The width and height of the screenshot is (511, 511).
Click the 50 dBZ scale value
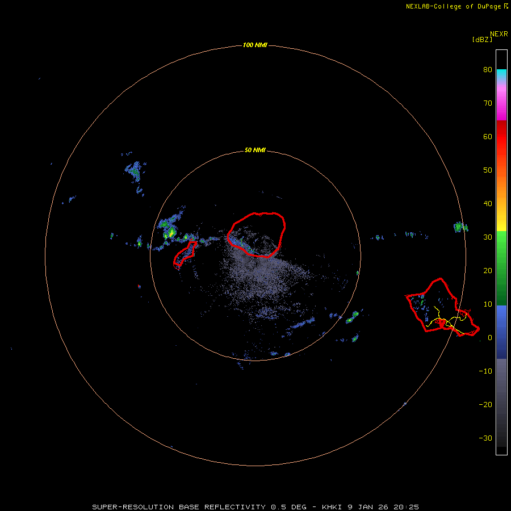click(x=488, y=170)
